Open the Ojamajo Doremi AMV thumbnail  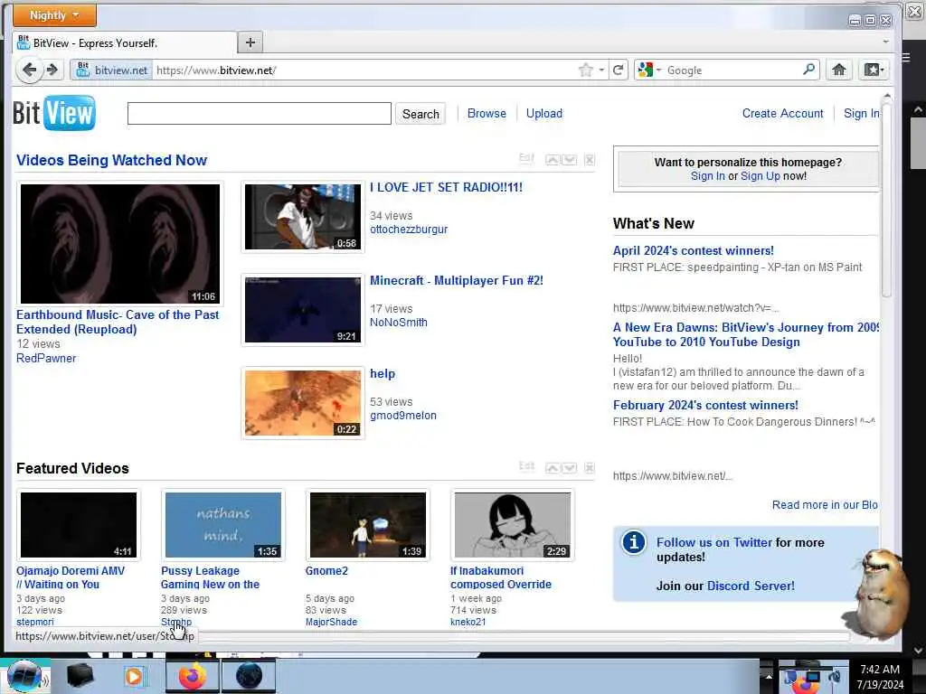(x=79, y=525)
